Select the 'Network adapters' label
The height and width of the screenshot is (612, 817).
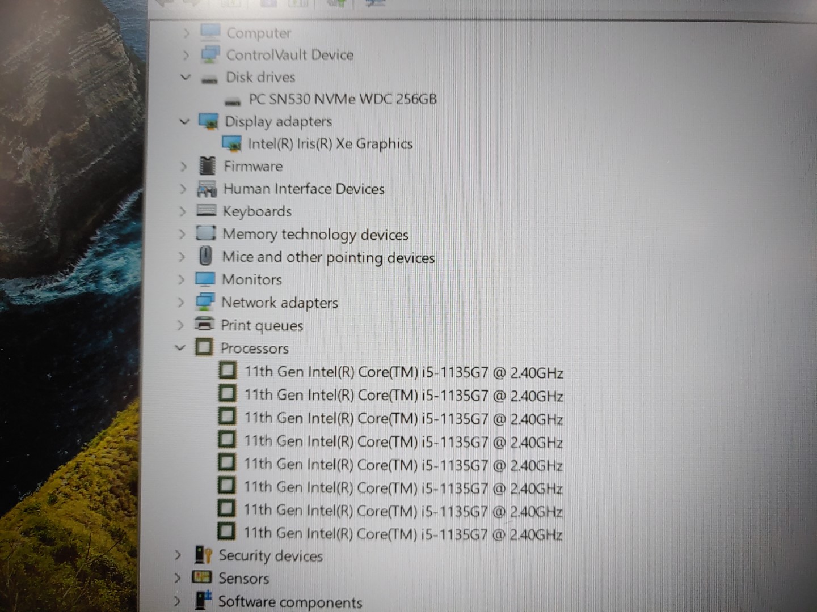pyautogui.click(x=280, y=303)
